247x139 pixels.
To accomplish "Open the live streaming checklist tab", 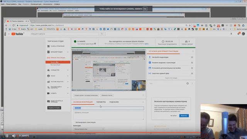I will 163,51.
